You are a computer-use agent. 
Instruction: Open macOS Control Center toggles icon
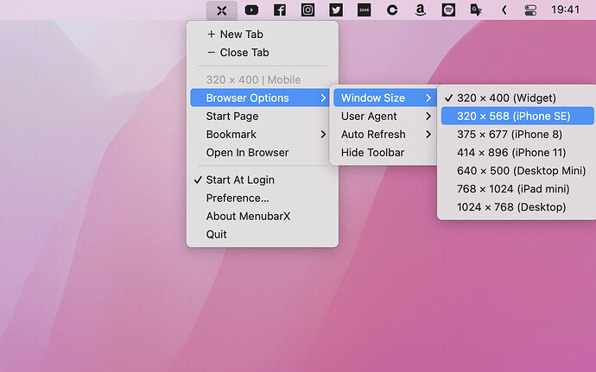[x=530, y=10]
